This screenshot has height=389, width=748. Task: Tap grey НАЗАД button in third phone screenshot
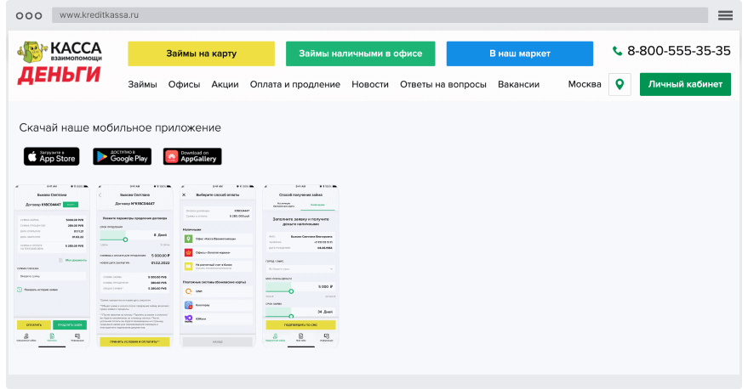tap(218, 341)
